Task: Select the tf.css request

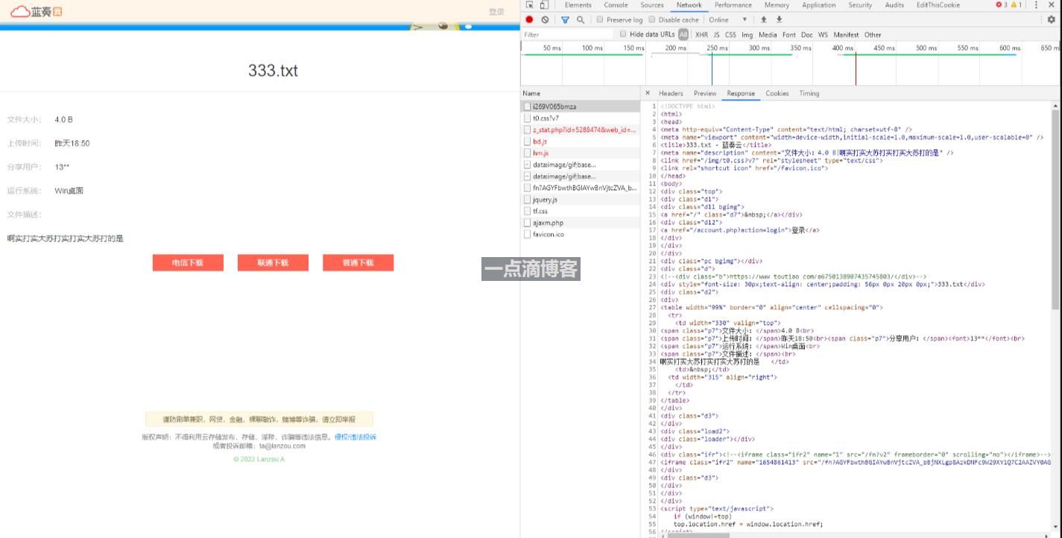Action: 581,211
